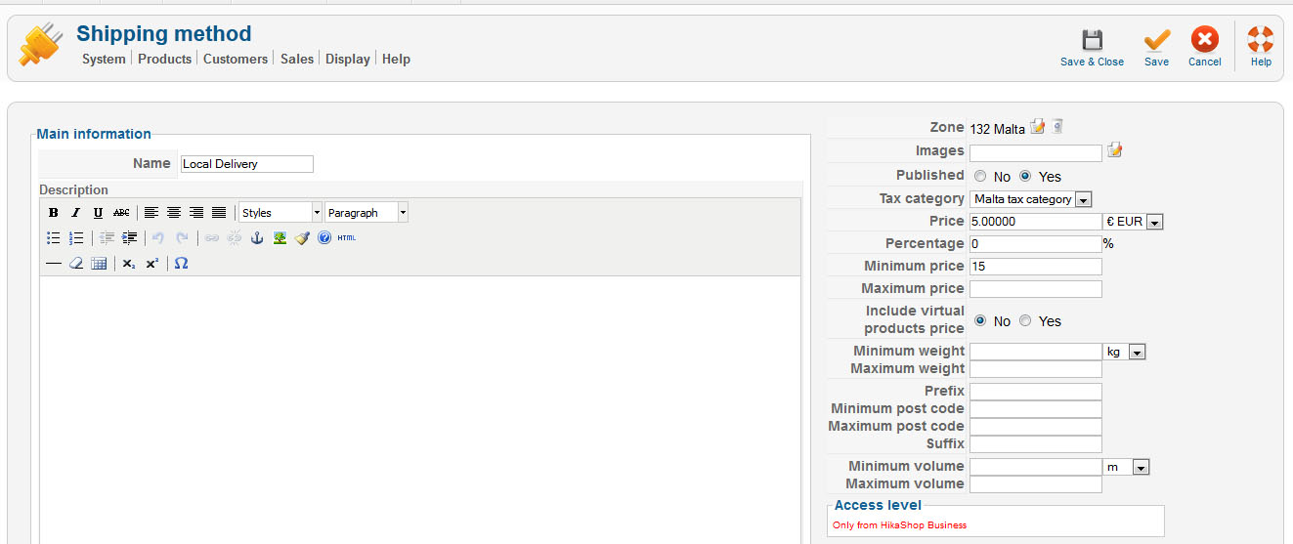Toggle bold formatting in the editor

pos(54,213)
